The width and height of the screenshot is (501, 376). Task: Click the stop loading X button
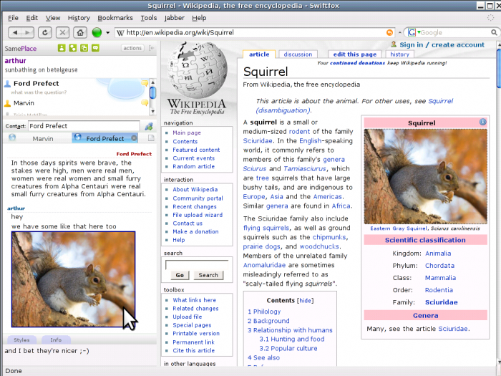62,32
